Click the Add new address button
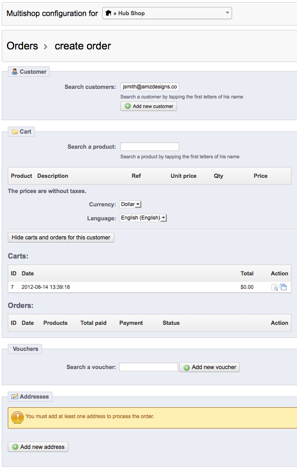 [38, 447]
